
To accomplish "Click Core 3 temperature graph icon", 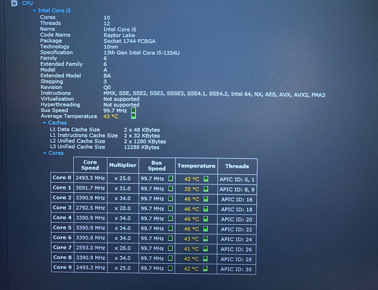I will 206,209.
